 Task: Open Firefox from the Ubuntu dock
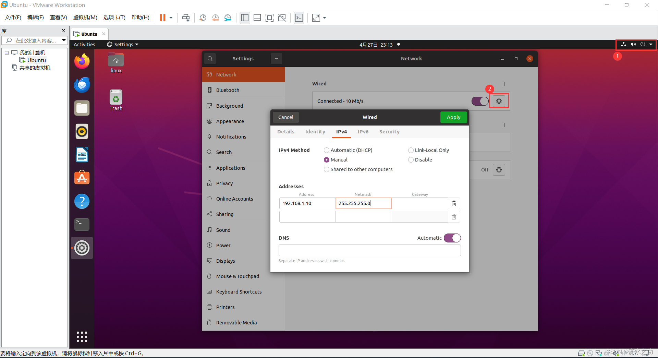point(82,61)
